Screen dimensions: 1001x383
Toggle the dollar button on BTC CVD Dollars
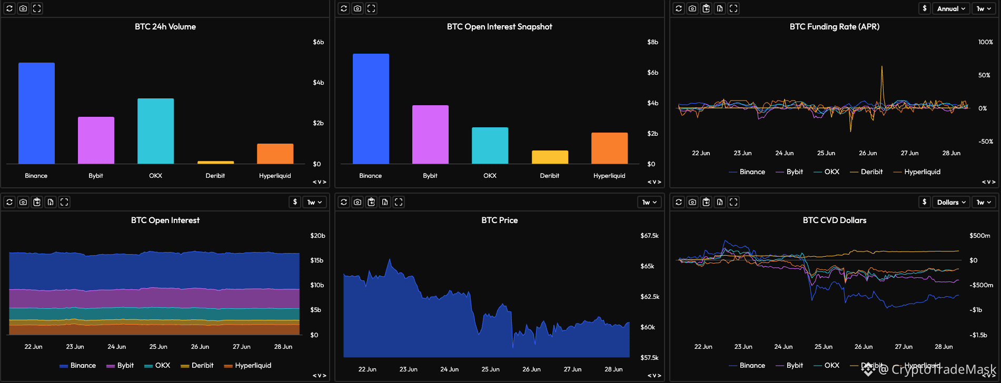pos(925,202)
